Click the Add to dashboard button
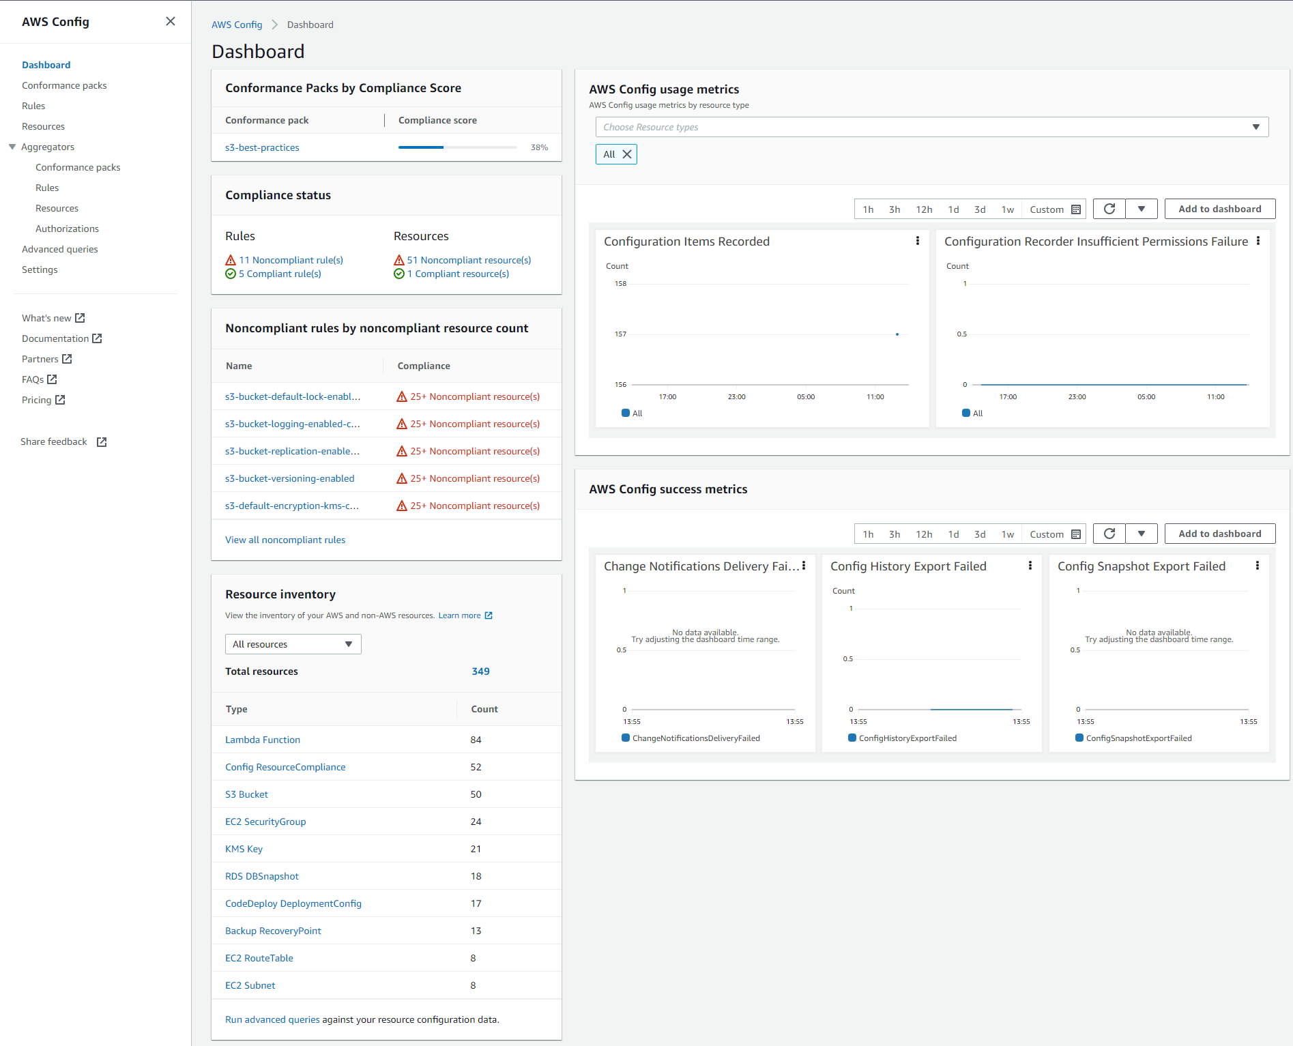Image resolution: width=1293 pixels, height=1046 pixels. 1219,209
